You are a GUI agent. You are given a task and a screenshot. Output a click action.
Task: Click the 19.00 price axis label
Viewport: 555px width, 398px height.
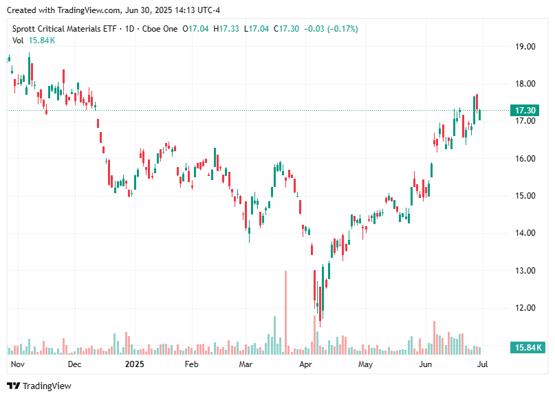point(525,46)
